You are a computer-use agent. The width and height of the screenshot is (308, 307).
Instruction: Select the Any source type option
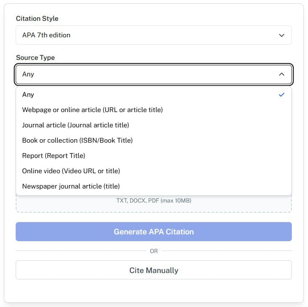click(28, 95)
